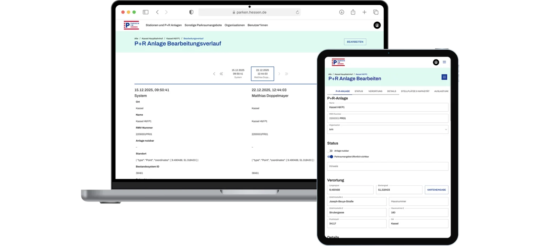Open Safari downloads icon
540x246 pixels.
[341, 12]
